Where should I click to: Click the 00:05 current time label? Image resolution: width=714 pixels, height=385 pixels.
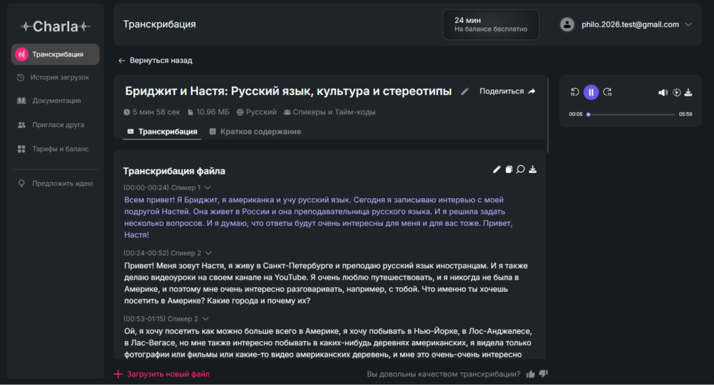click(x=575, y=114)
